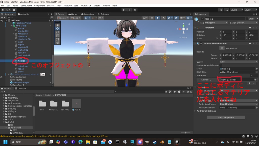259x146 pixels.
Task: Open material object picker for Element 0
Action: [x=255, y=80]
